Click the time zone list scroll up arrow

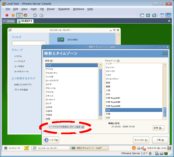click(x=165, y=65)
